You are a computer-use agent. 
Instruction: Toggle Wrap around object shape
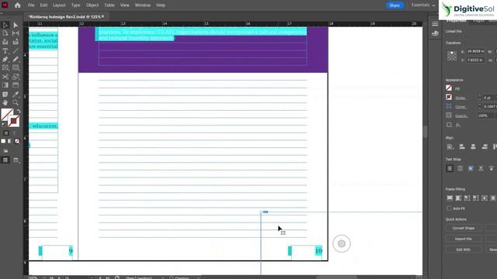coord(471,168)
